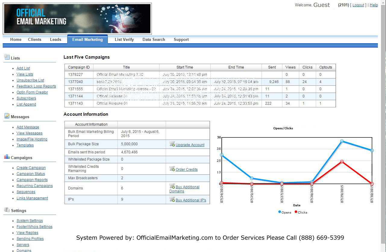This screenshot has height=252, width=386.
Task: Open the Data Search tab
Action: pyautogui.click(x=154, y=39)
